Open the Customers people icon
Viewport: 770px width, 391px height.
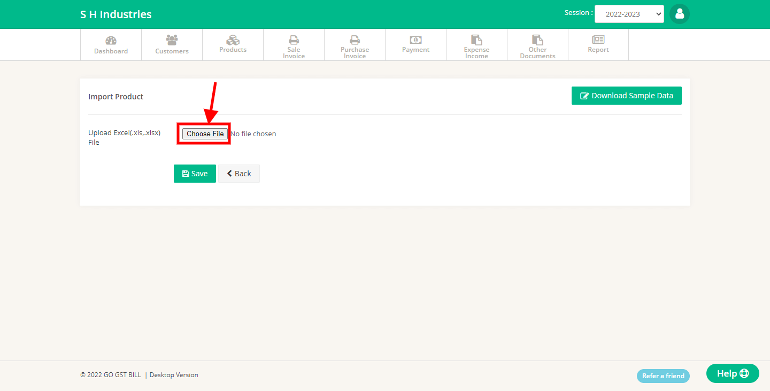point(172,40)
